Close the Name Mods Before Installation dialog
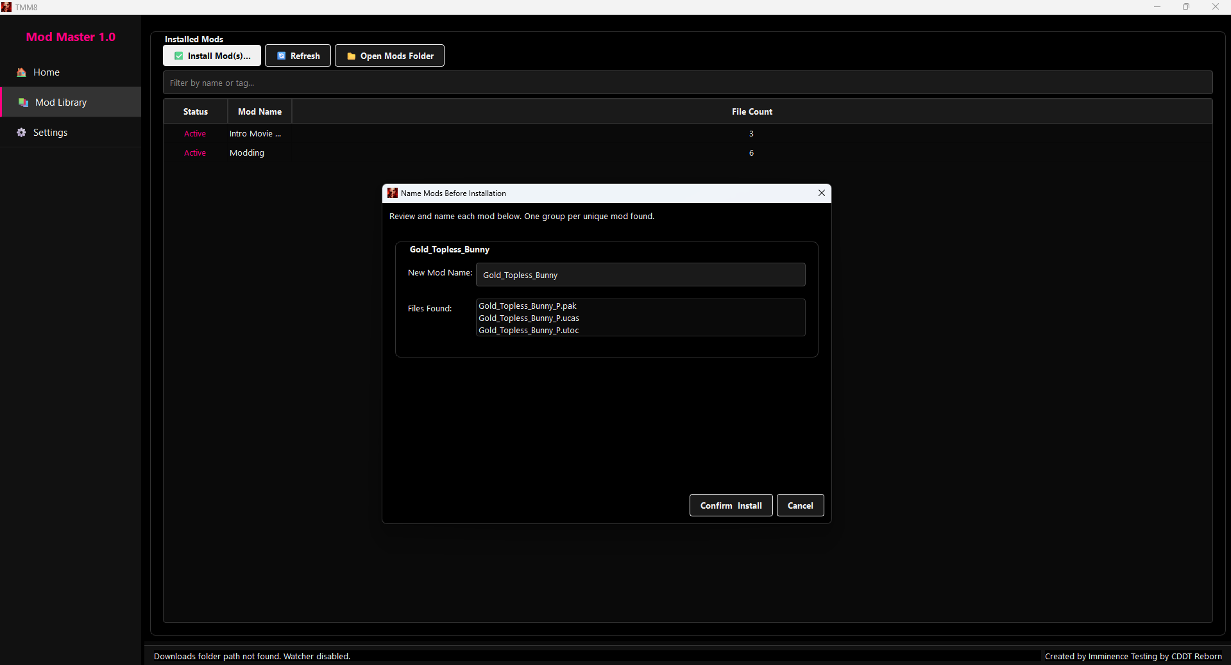 (821, 193)
